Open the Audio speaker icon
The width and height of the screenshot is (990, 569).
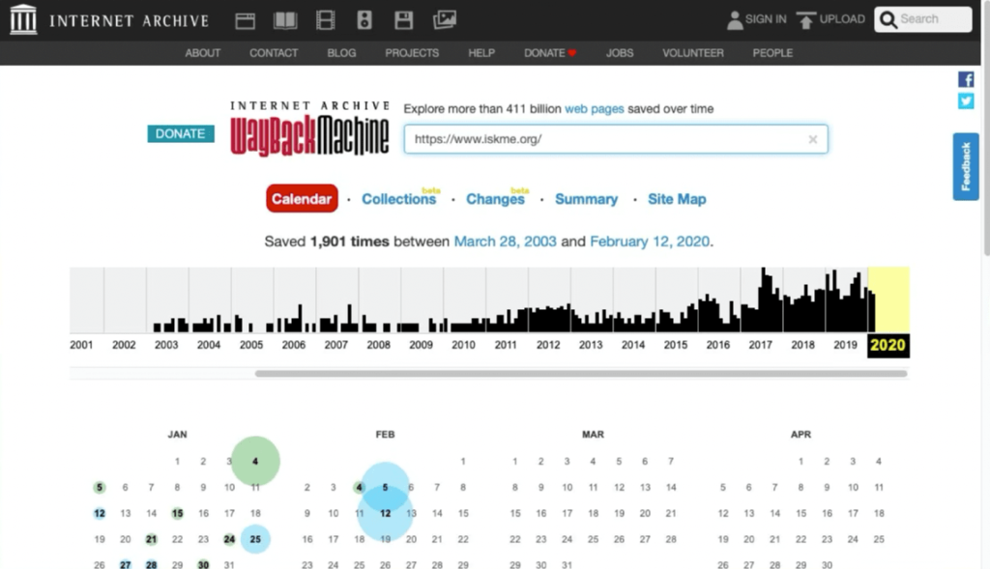click(364, 19)
